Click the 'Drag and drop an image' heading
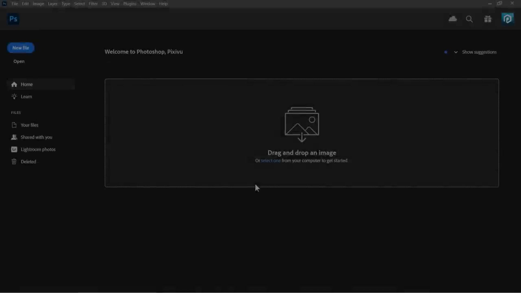 [x=302, y=153]
